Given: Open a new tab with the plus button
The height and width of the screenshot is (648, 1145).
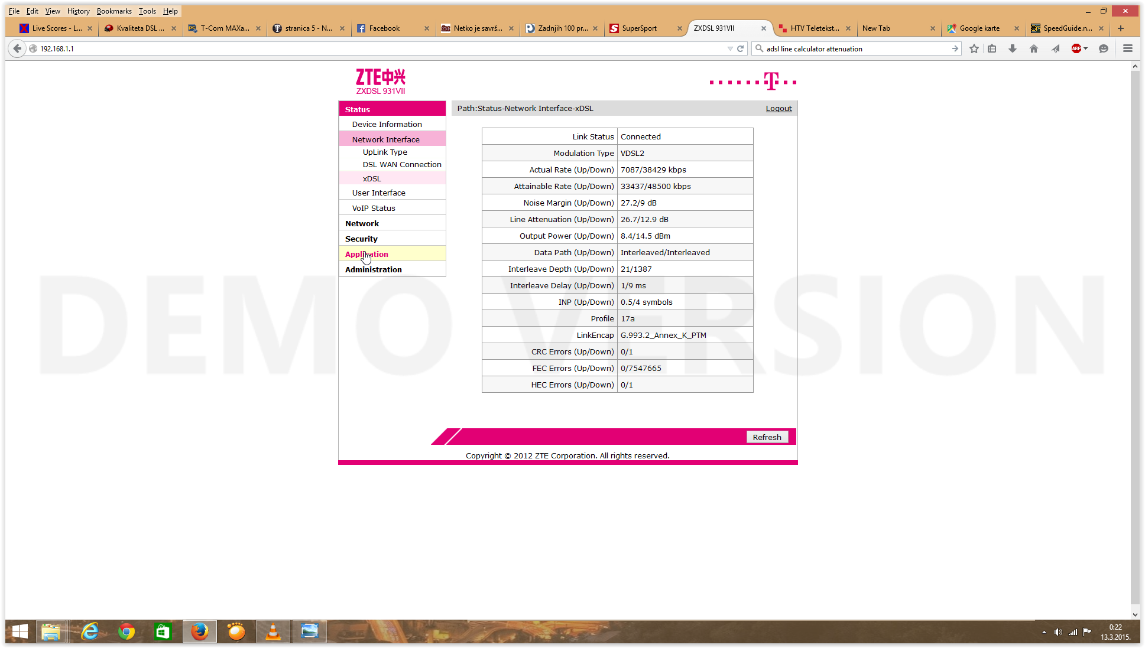Looking at the screenshot, I should (1120, 28).
